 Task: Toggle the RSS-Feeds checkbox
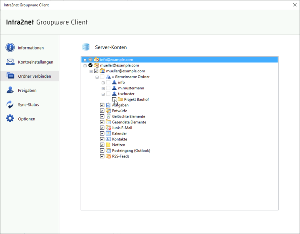click(x=102, y=156)
